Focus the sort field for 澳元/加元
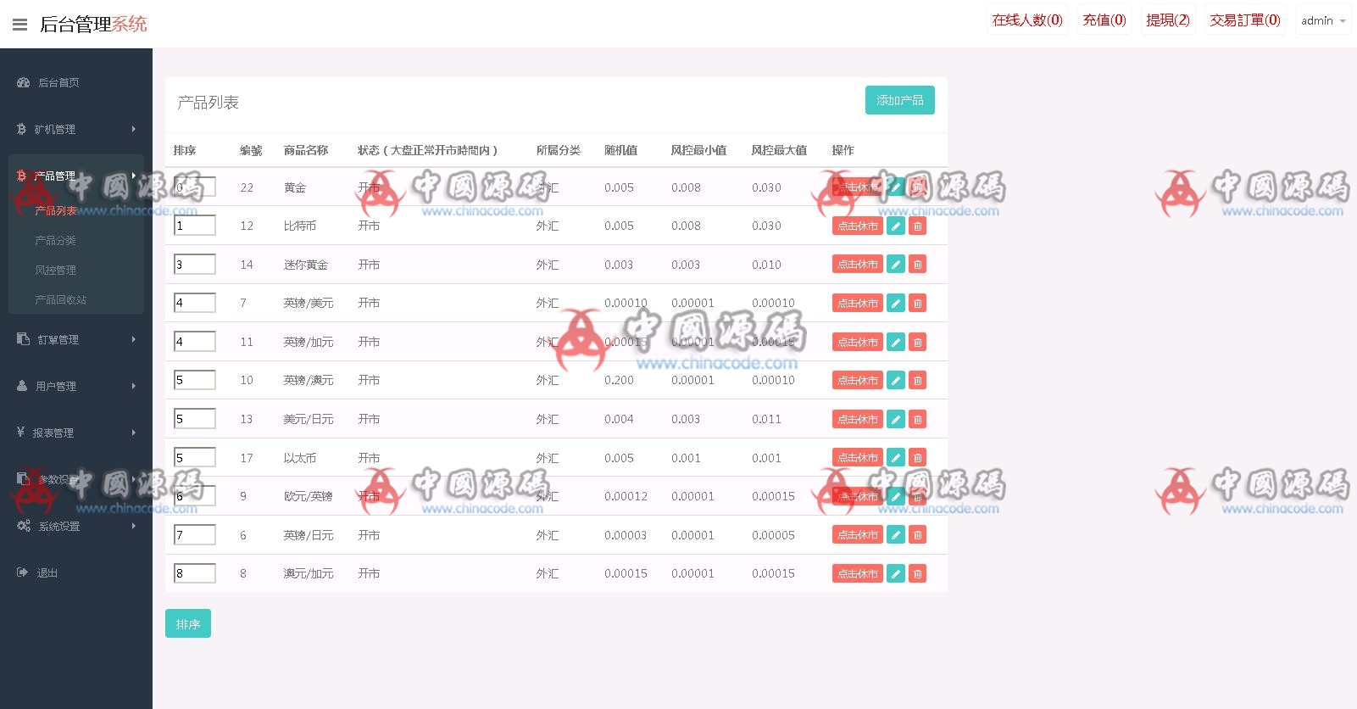This screenshot has width=1357, height=709. [x=195, y=573]
